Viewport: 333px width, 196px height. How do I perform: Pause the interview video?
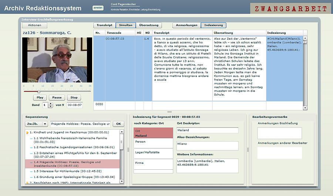[57, 97]
